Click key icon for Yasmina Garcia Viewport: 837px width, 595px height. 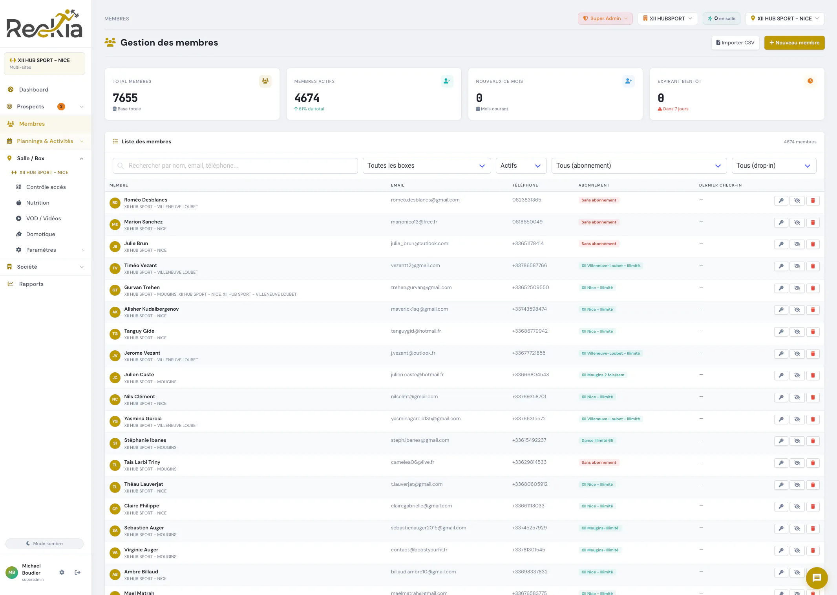pos(781,419)
